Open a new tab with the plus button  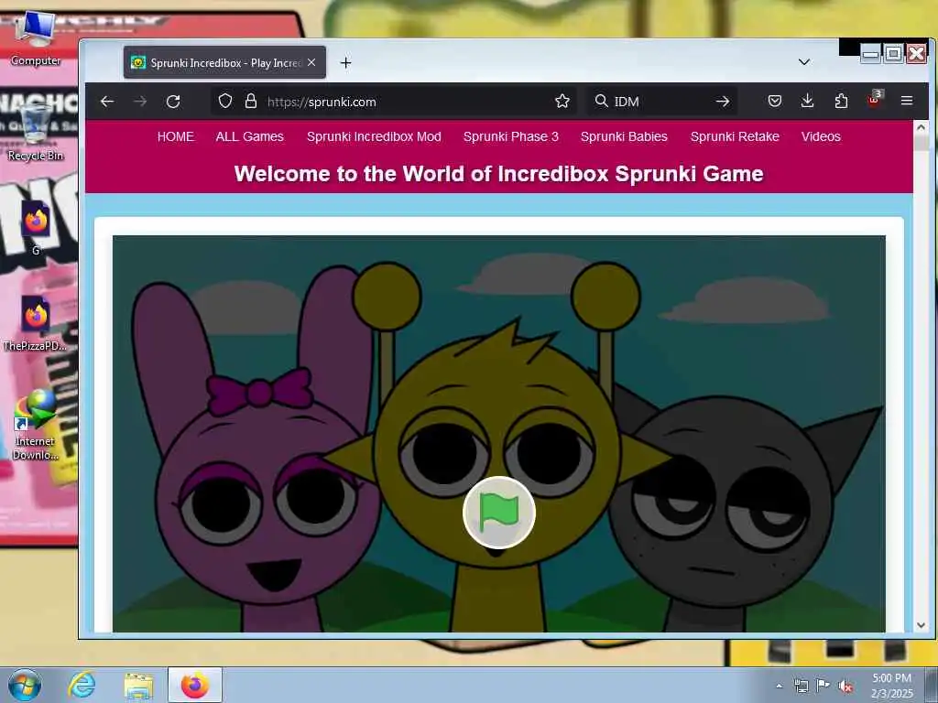[x=345, y=62]
